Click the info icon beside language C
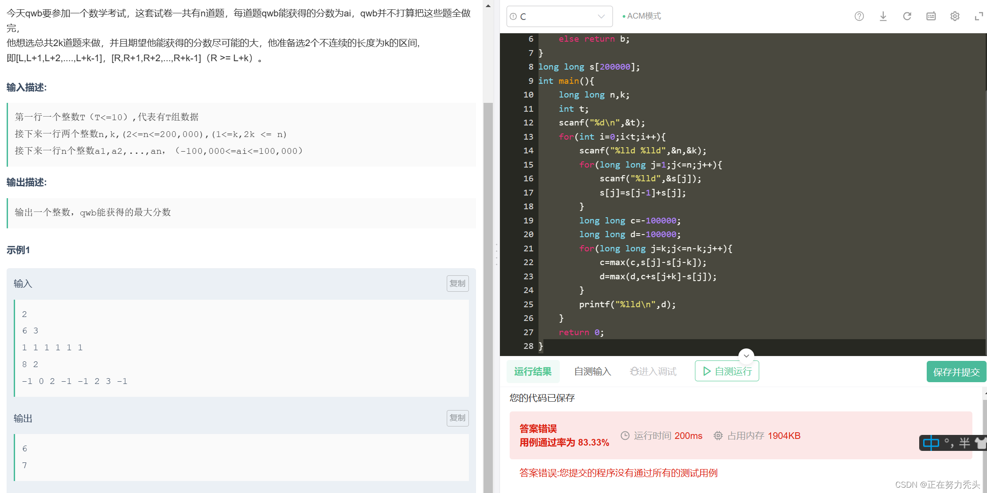This screenshot has height=493, width=987. pyautogui.click(x=513, y=16)
